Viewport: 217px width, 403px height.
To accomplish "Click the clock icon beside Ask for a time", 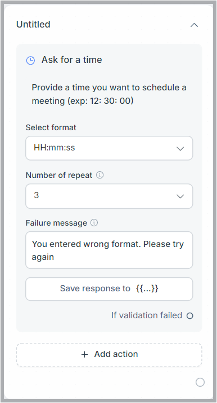I will click(x=30, y=61).
